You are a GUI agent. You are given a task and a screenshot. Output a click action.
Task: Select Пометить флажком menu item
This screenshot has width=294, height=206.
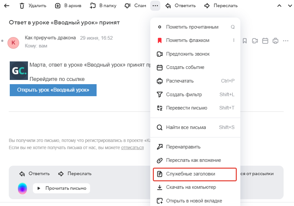point(195,40)
